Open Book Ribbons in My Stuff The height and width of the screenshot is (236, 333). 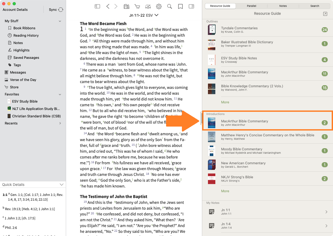point(24,28)
